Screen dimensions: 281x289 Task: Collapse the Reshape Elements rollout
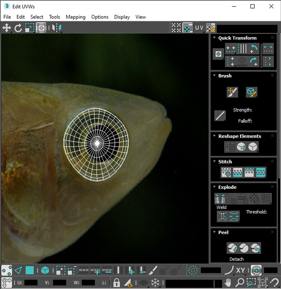214,136
